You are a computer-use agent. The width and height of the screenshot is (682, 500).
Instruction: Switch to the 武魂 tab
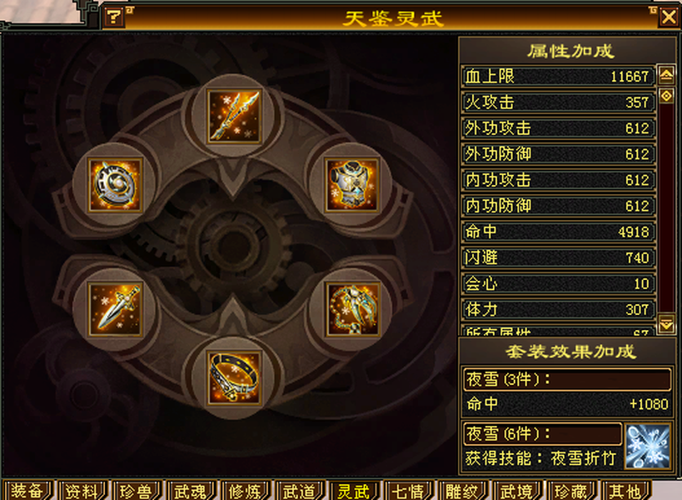(x=191, y=491)
